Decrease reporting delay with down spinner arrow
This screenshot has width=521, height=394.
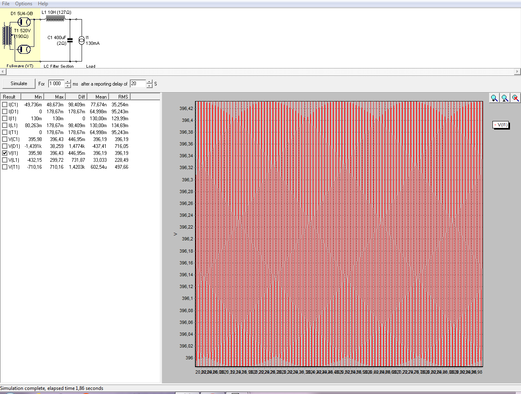coord(149,86)
